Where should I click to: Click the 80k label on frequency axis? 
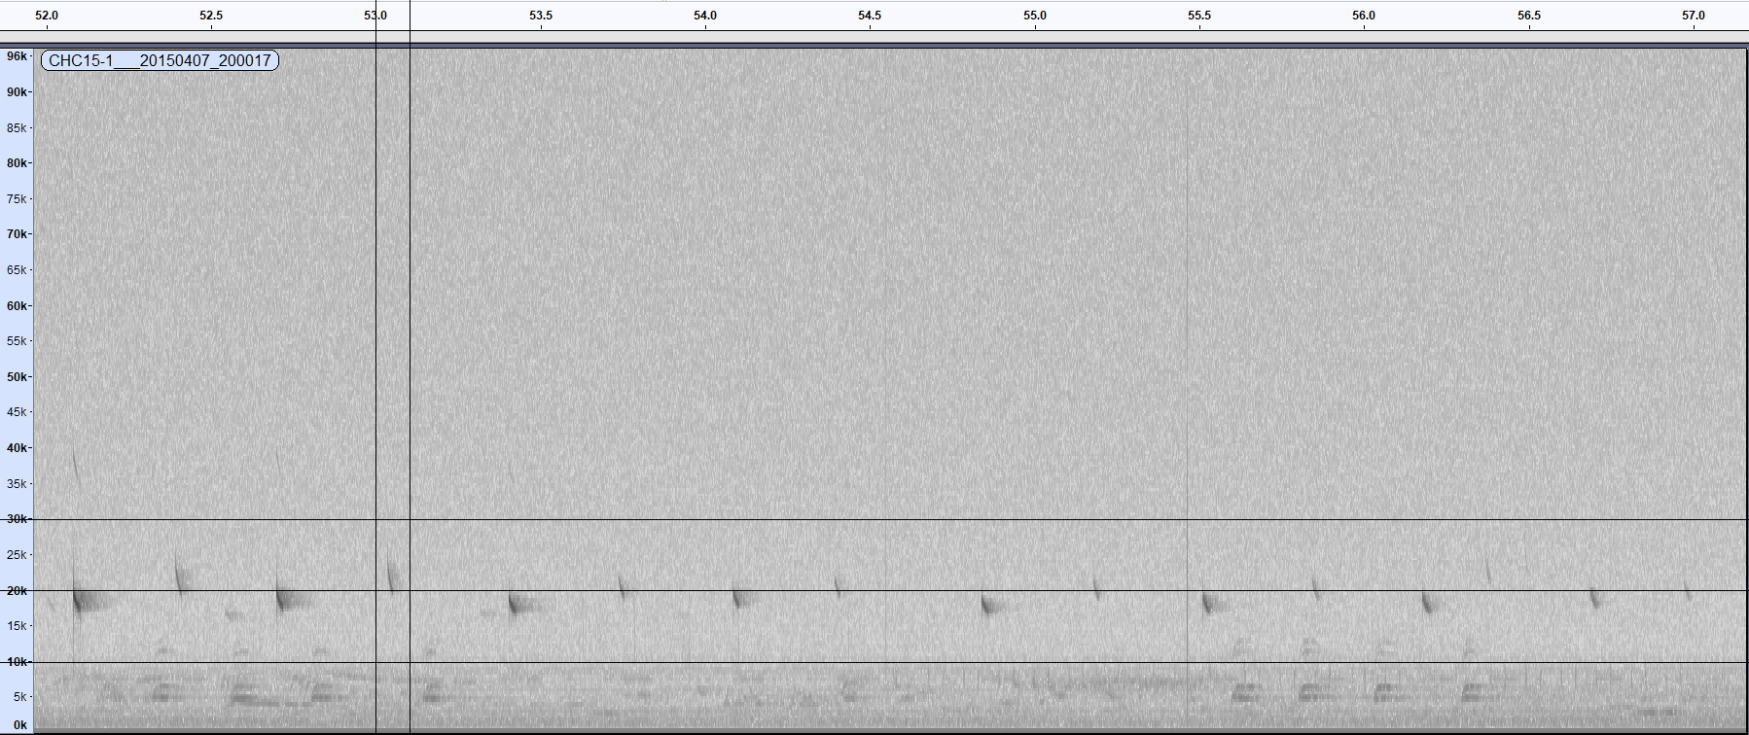click(x=17, y=163)
